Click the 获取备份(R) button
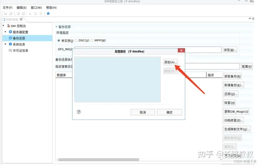Screen dimensions: 260x165 pos(232,76)
